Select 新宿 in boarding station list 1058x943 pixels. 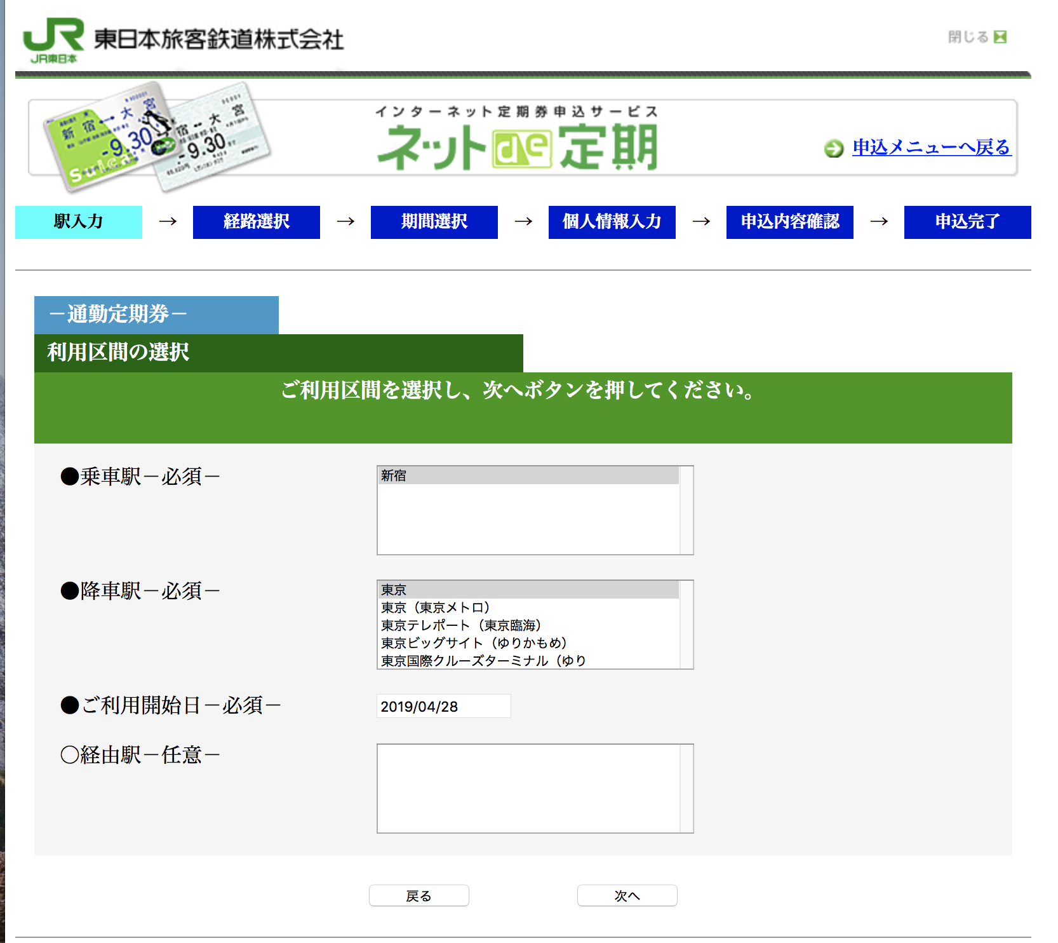click(528, 476)
